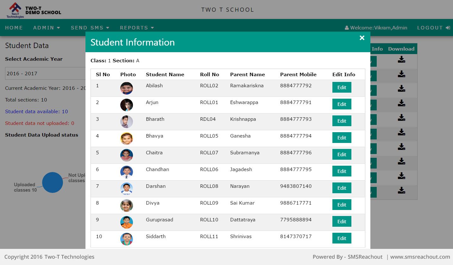Click Edit button for Abilash
The width and height of the screenshot is (453, 265).
pyautogui.click(x=342, y=87)
